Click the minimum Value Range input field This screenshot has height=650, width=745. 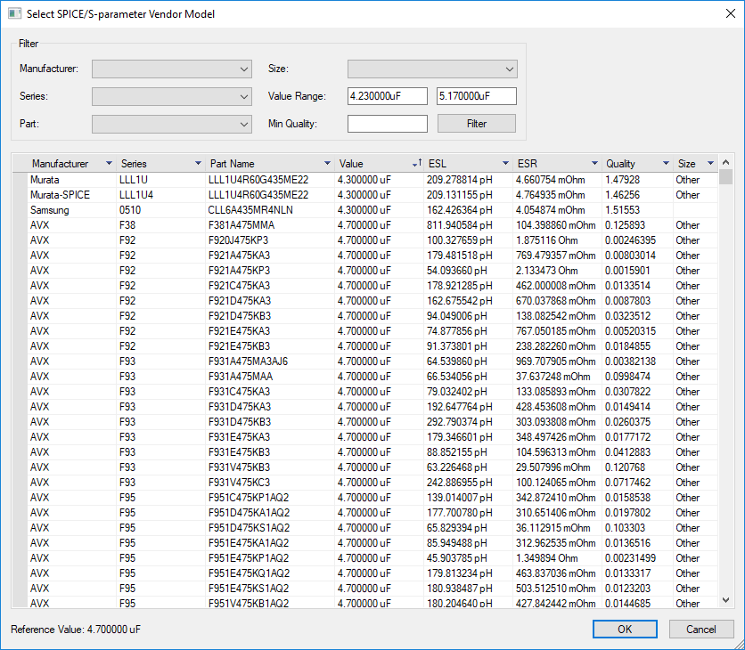pos(387,95)
